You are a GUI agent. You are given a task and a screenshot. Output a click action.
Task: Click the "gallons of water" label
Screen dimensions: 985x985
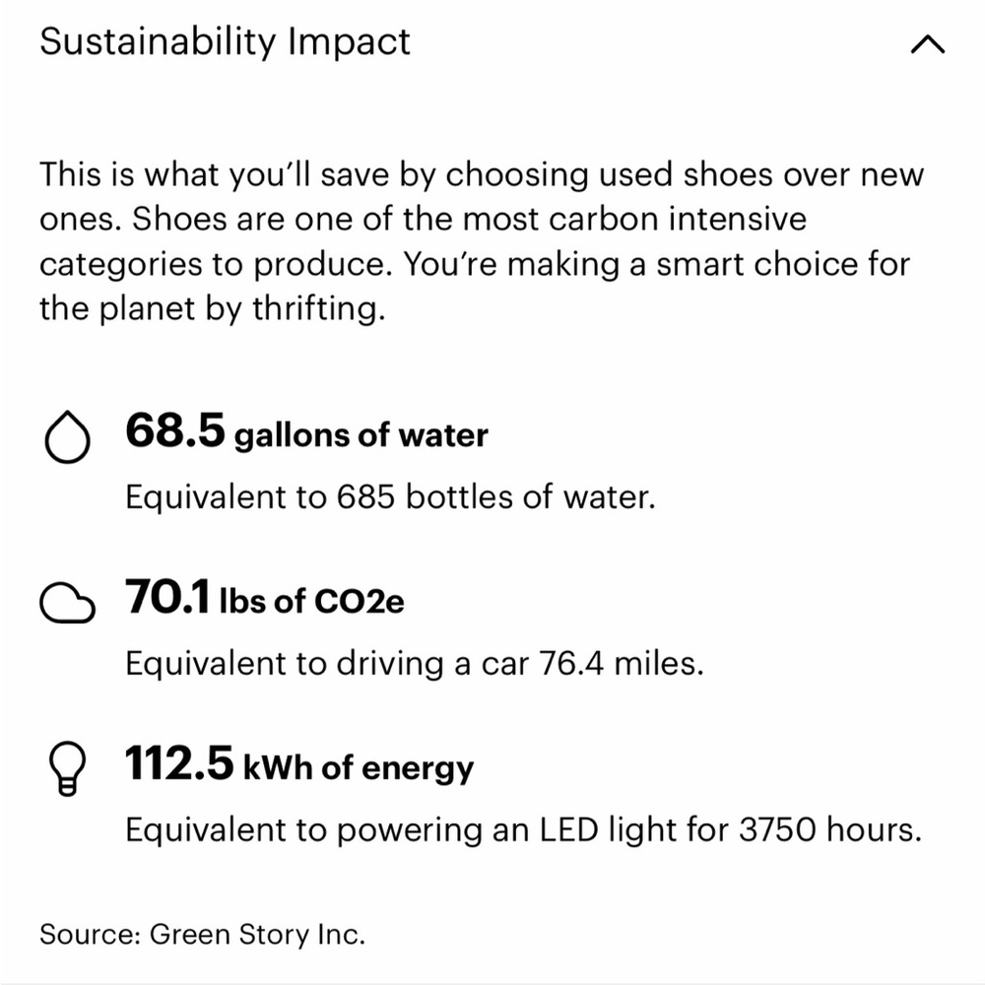tap(361, 435)
